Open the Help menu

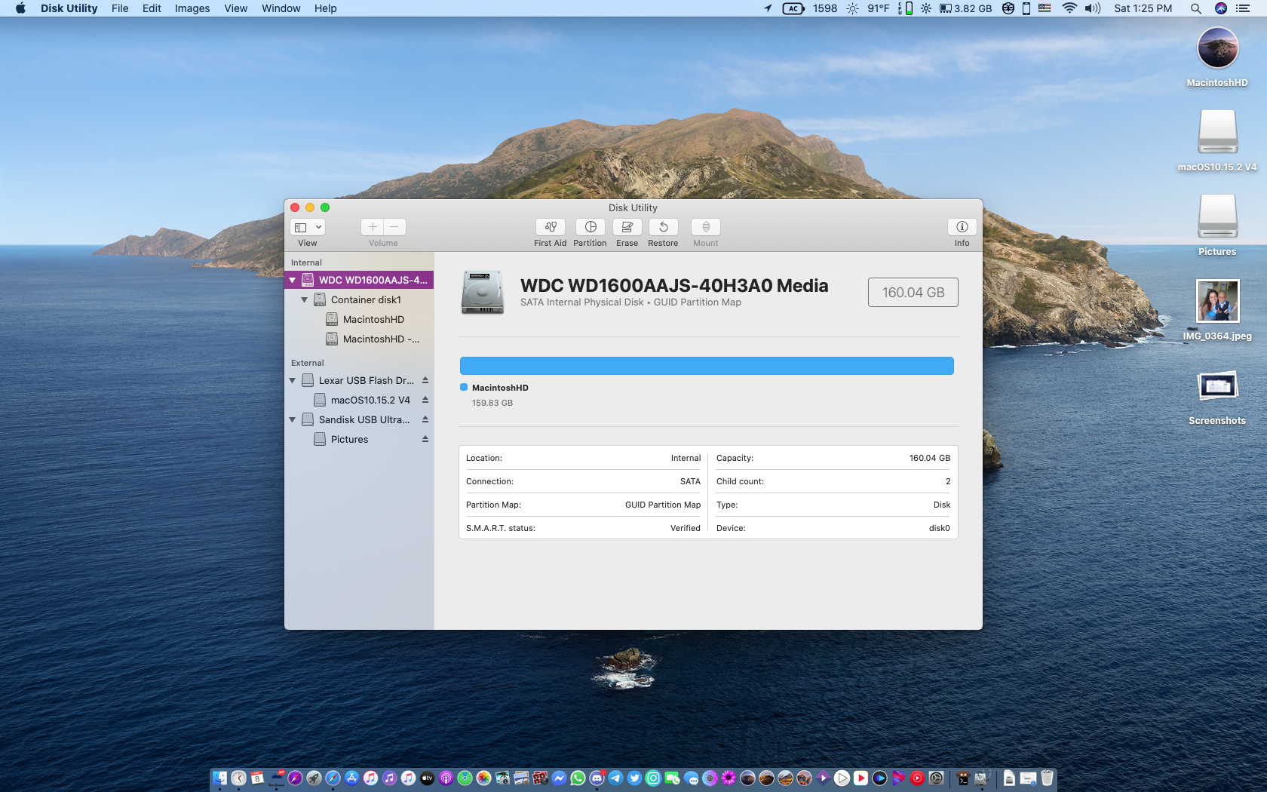point(325,8)
